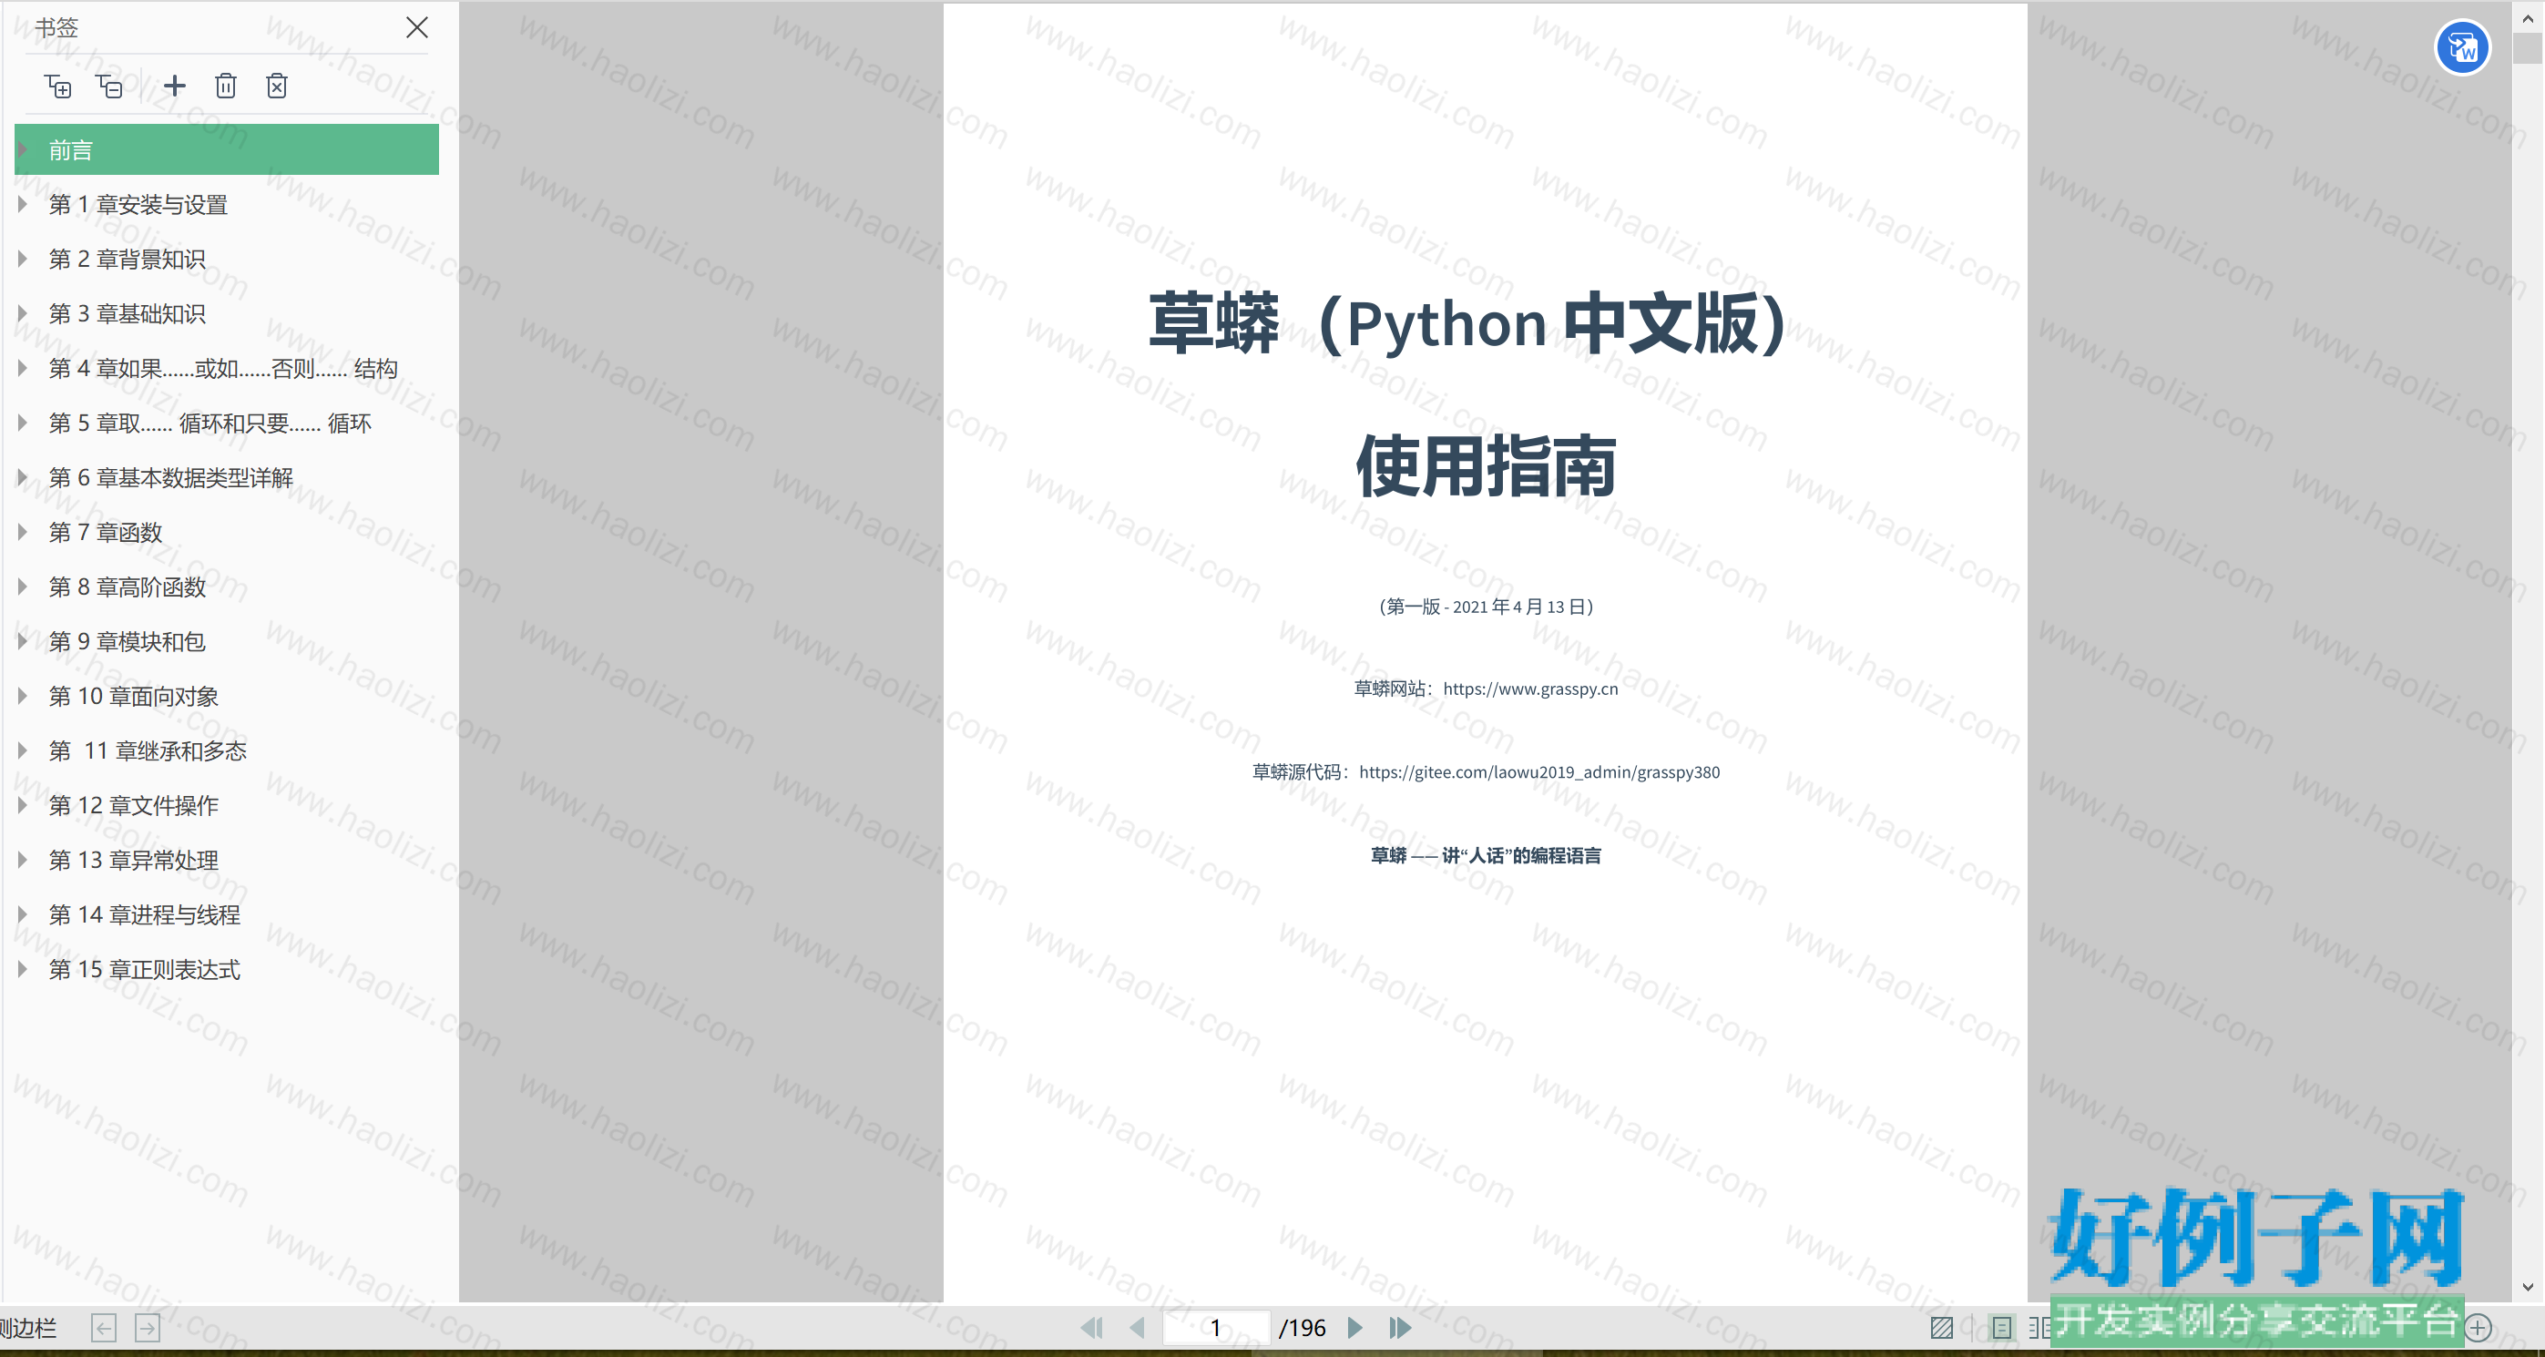Image resolution: width=2545 pixels, height=1357 pixels.
Task: Open bookmark 第 3 章基础知识
Action: pos(128,313)
